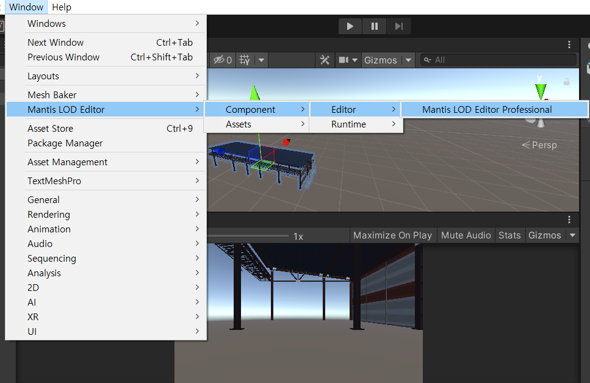Image resolution: width=590 pixels, height=383 pixels.
Task: Toggle Stats overlay in Game view
Action: tap(509, 235)
